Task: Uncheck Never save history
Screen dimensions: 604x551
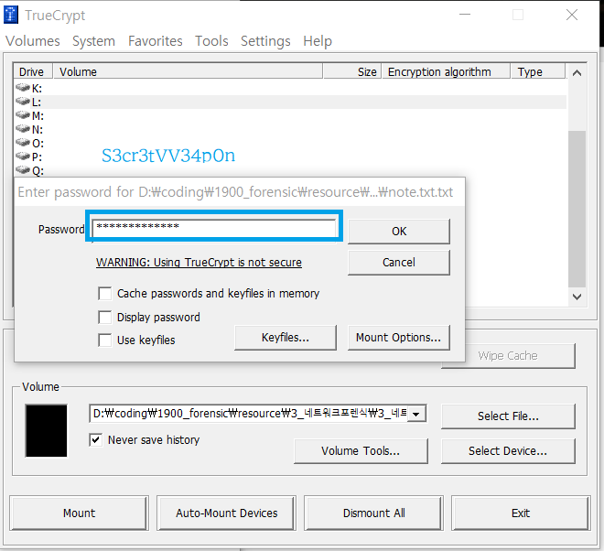Action: [x=95, y=439]
